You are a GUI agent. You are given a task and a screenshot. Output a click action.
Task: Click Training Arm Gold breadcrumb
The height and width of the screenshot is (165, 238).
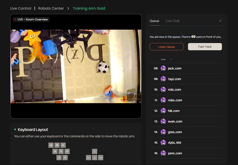pos(89,8)
